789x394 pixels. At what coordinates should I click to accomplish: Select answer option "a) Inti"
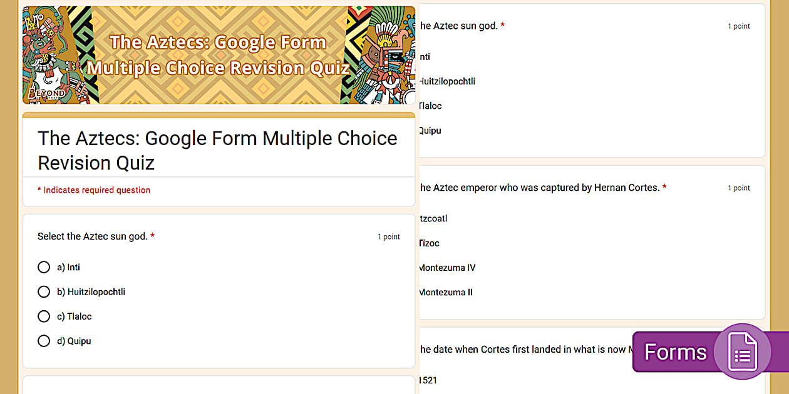[x=44, y=267]
